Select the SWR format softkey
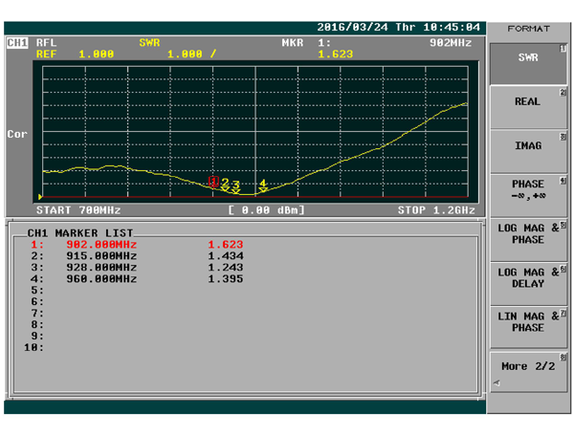Viewport: 574px width, 436px height. click(528, 64)
